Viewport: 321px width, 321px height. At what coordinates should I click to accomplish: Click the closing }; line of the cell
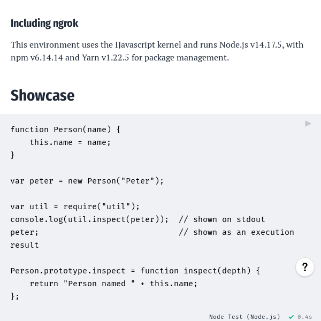(x=15, y=296)
